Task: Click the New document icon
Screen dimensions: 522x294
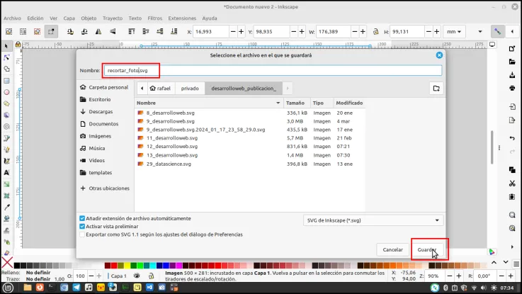Action: point(512,49)
